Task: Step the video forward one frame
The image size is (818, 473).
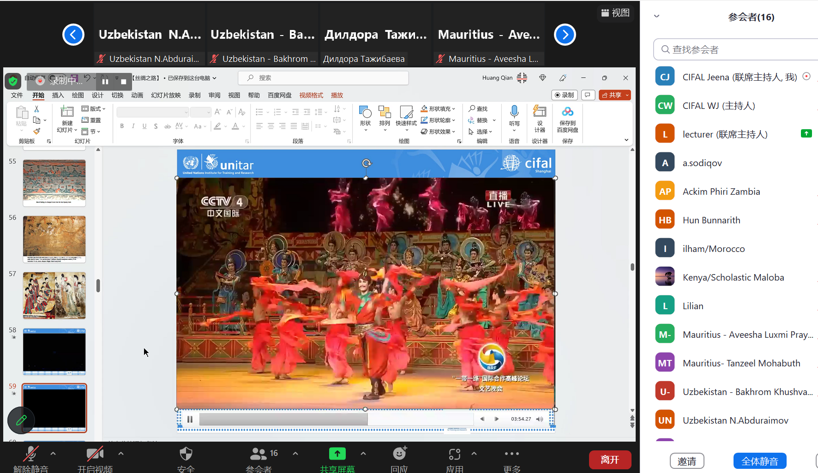Action: (497, 419)
